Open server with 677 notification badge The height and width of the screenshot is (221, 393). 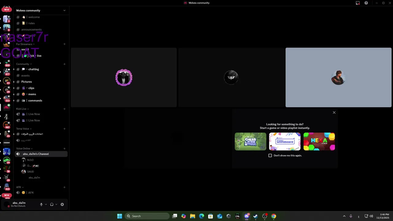7,72
